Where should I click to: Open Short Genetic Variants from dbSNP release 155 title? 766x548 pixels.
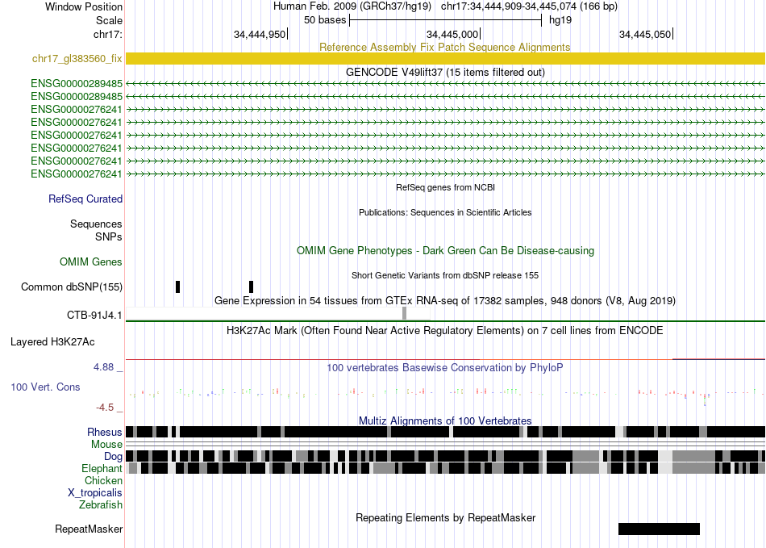click(445, 275)
